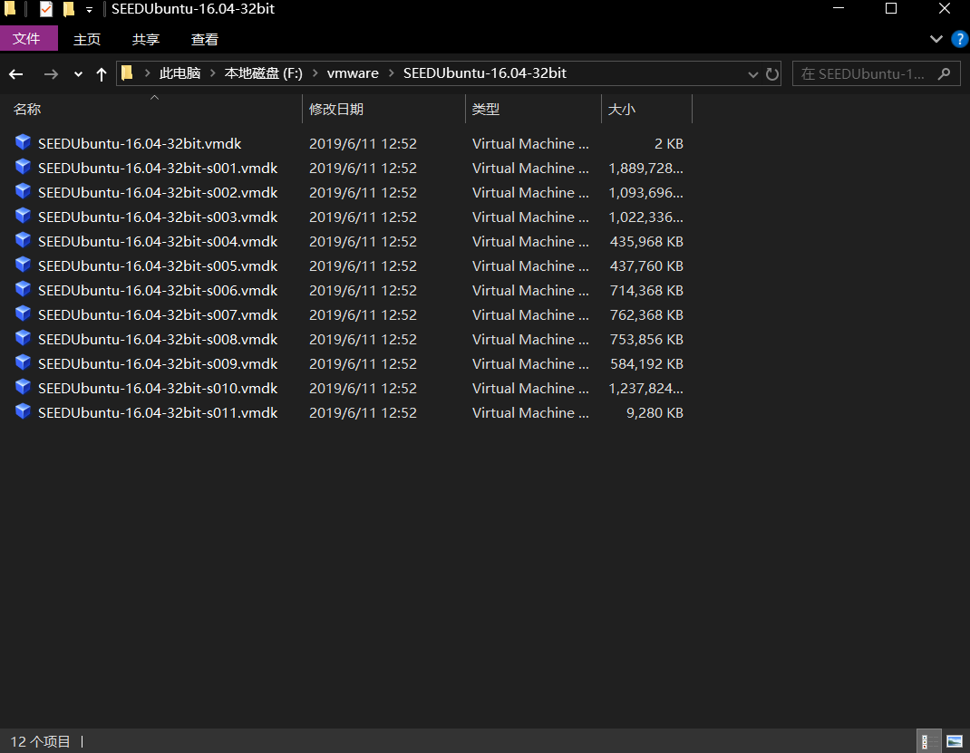
Task: Click the 9,280 KB size value
Action: click(655, 413)
